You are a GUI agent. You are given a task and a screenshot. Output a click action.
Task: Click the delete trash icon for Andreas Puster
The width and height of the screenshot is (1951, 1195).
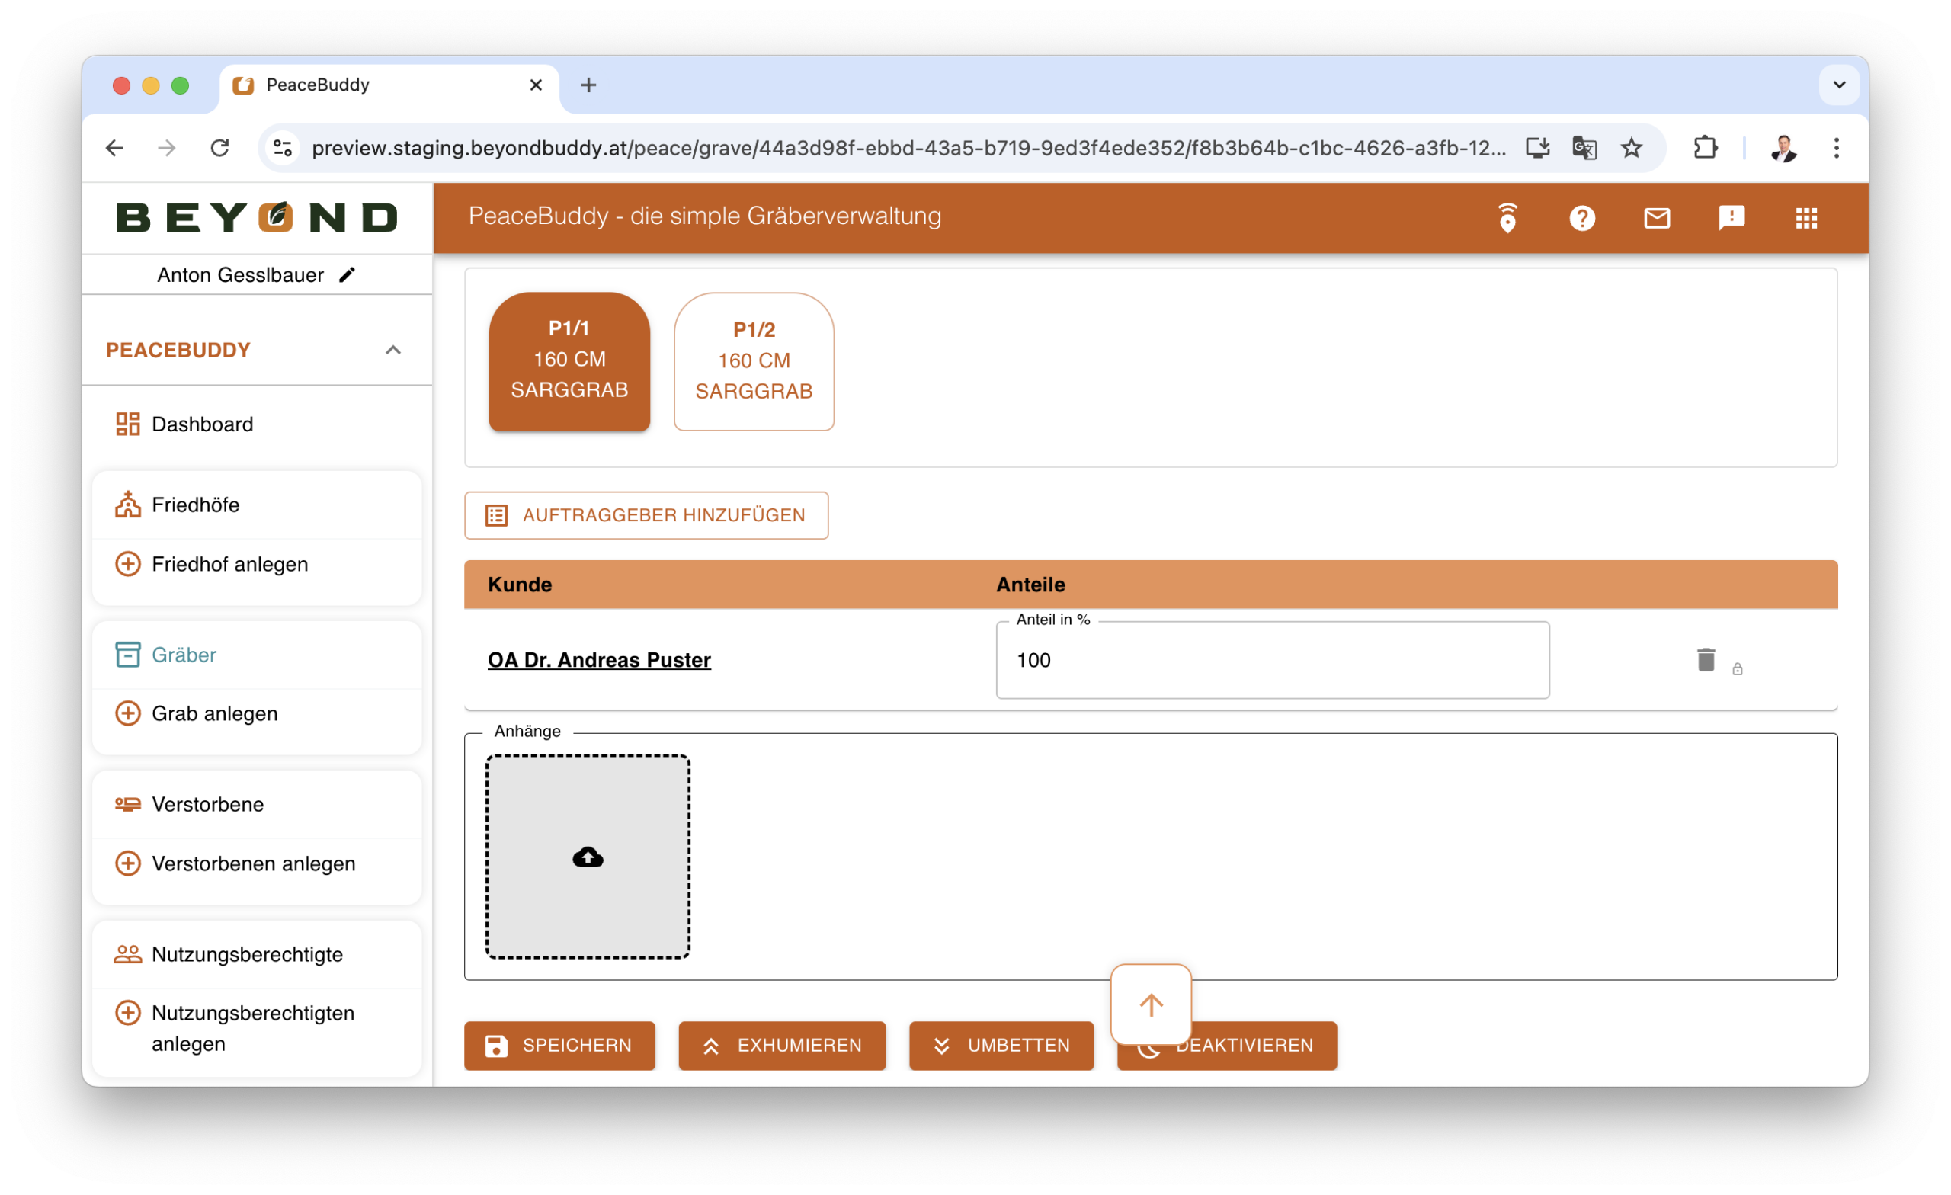coord(1706,660)
